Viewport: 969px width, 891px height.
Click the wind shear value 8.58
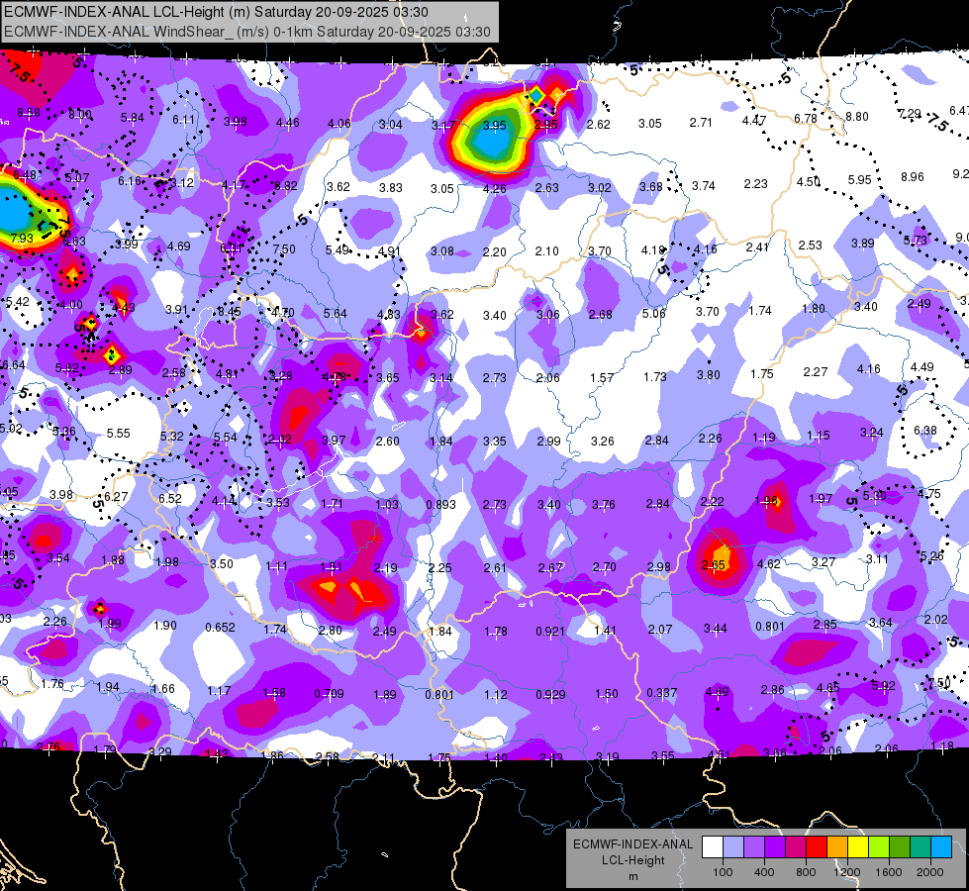(29, 113)
